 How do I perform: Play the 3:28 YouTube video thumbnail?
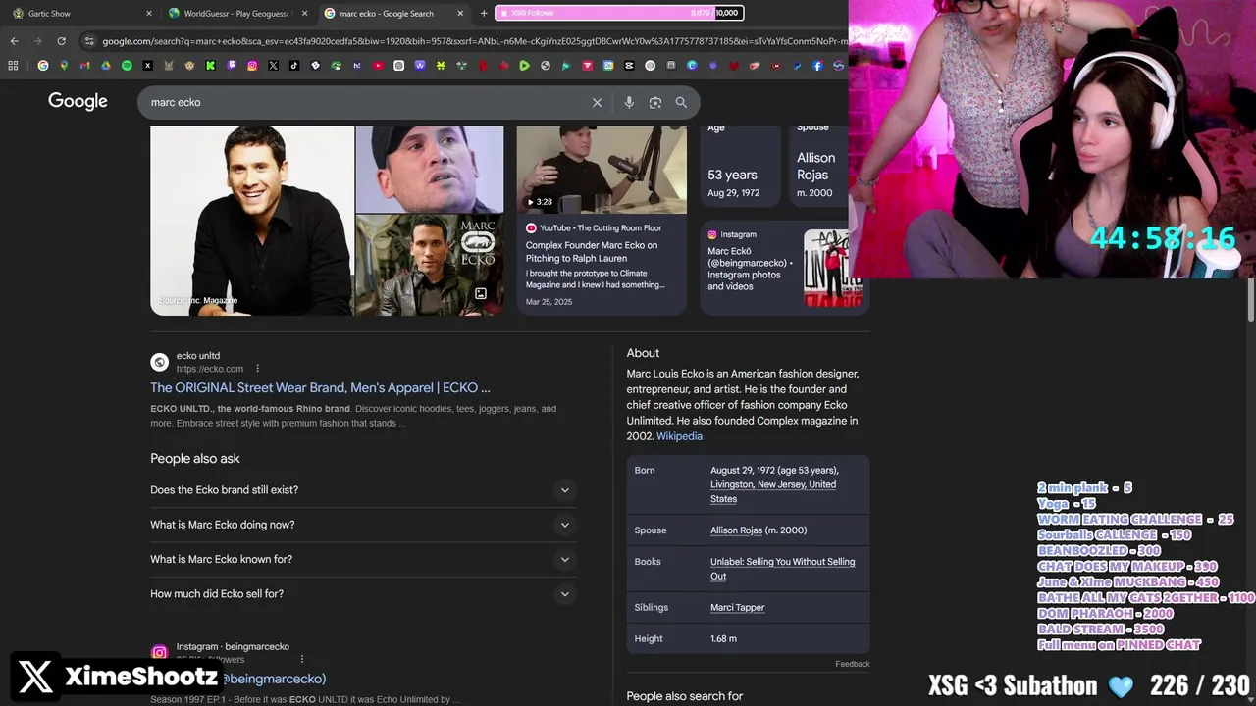(x=602, y=170)
